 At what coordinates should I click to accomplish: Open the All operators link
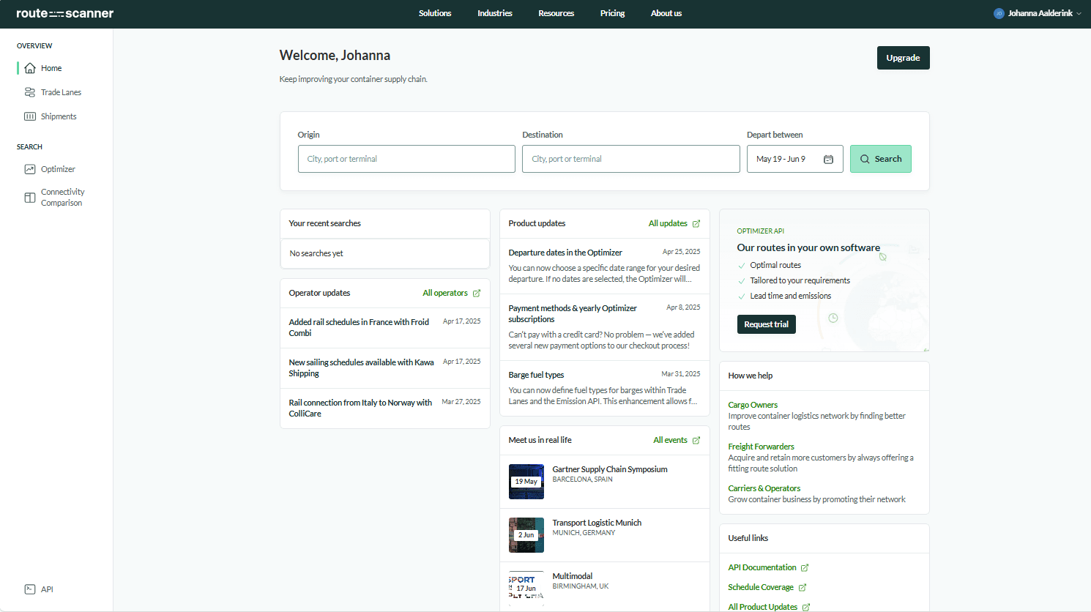pyautogui.click(x=445, y=293)
